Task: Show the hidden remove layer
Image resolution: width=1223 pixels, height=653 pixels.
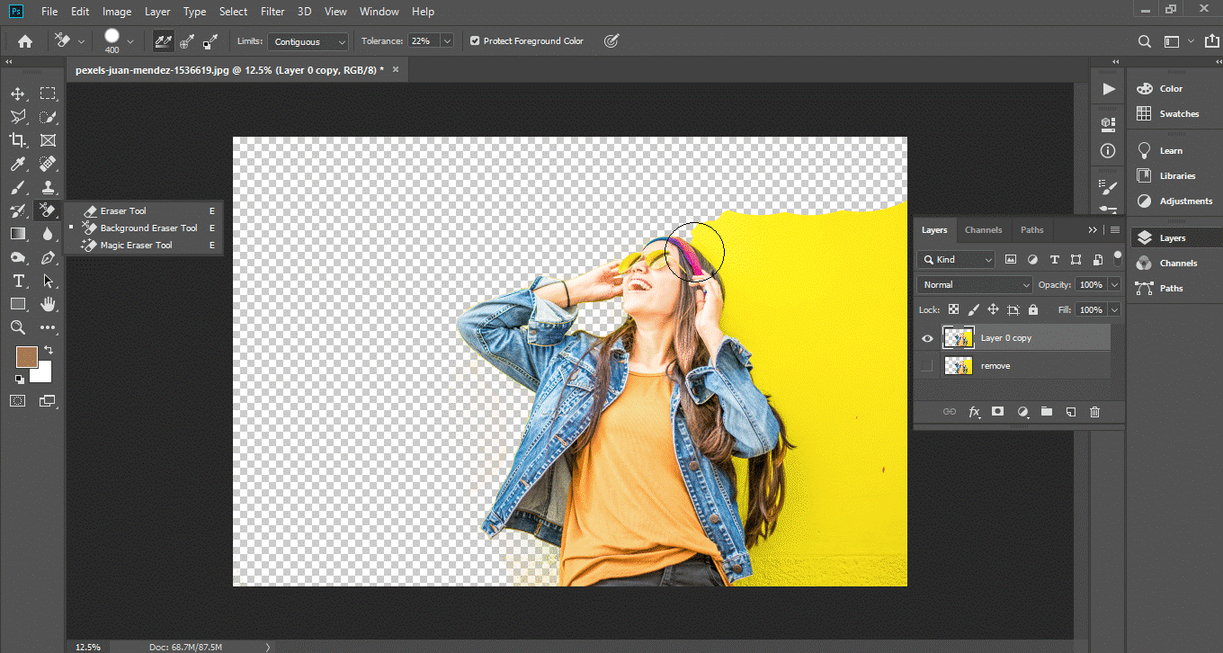Action: click(x=927, y=366)
